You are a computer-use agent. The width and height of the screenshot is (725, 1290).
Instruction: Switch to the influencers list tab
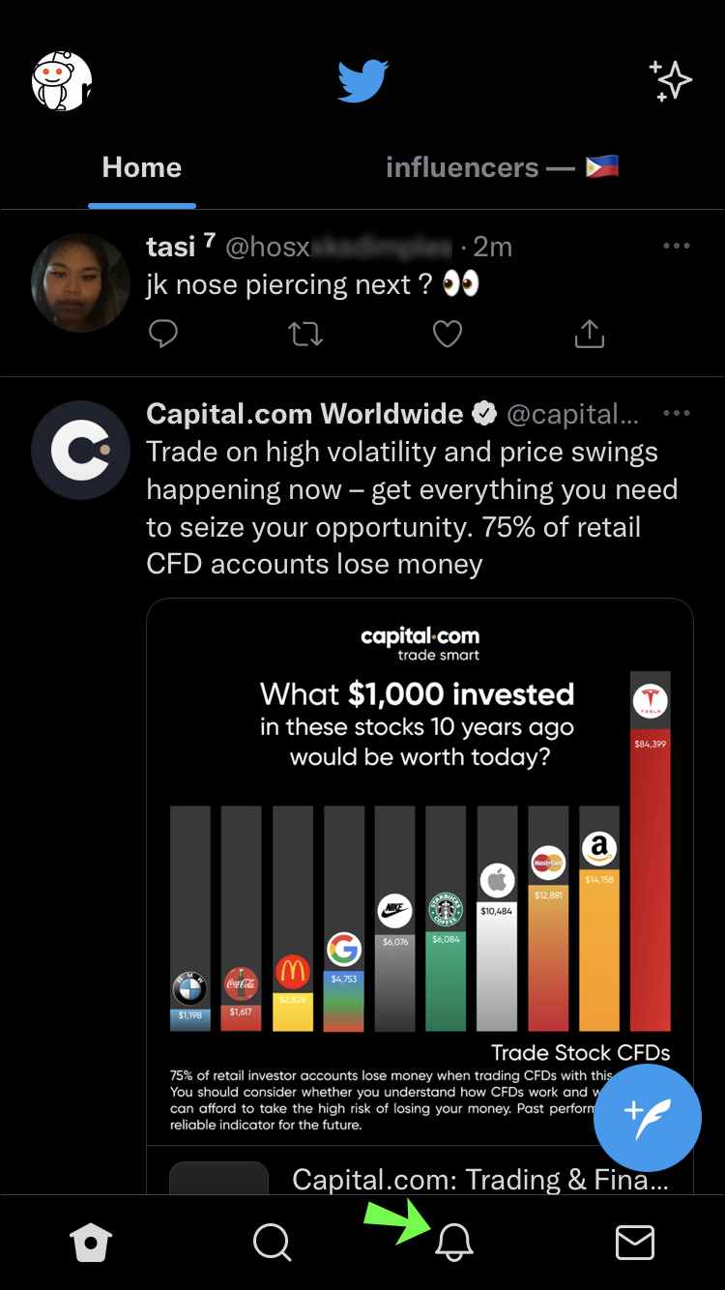tap(501, 168)
